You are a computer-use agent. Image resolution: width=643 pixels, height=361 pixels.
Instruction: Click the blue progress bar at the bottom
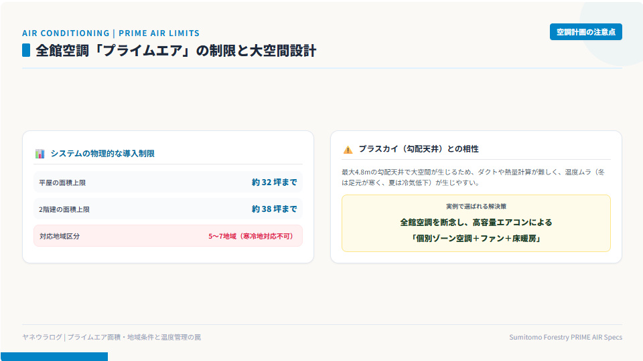coord(54,356)
